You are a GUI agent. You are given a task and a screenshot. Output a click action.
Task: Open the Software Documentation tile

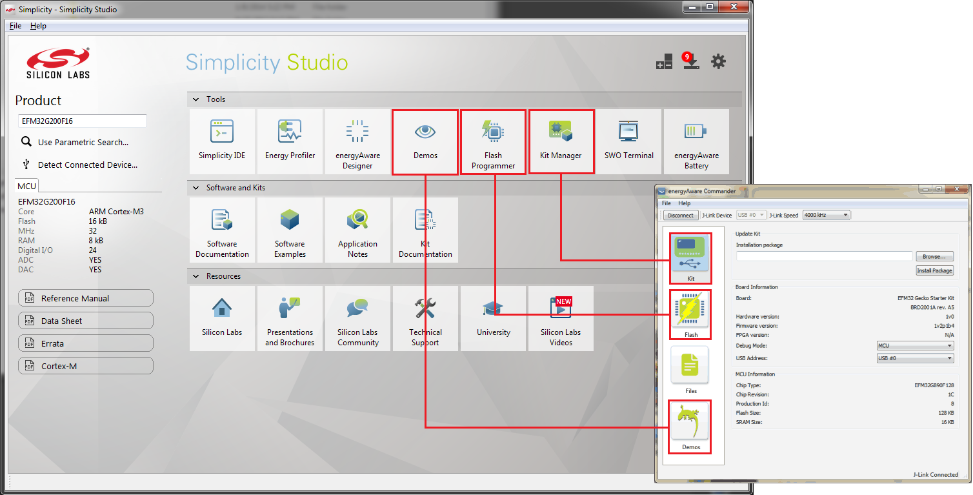tap(222, 230)
